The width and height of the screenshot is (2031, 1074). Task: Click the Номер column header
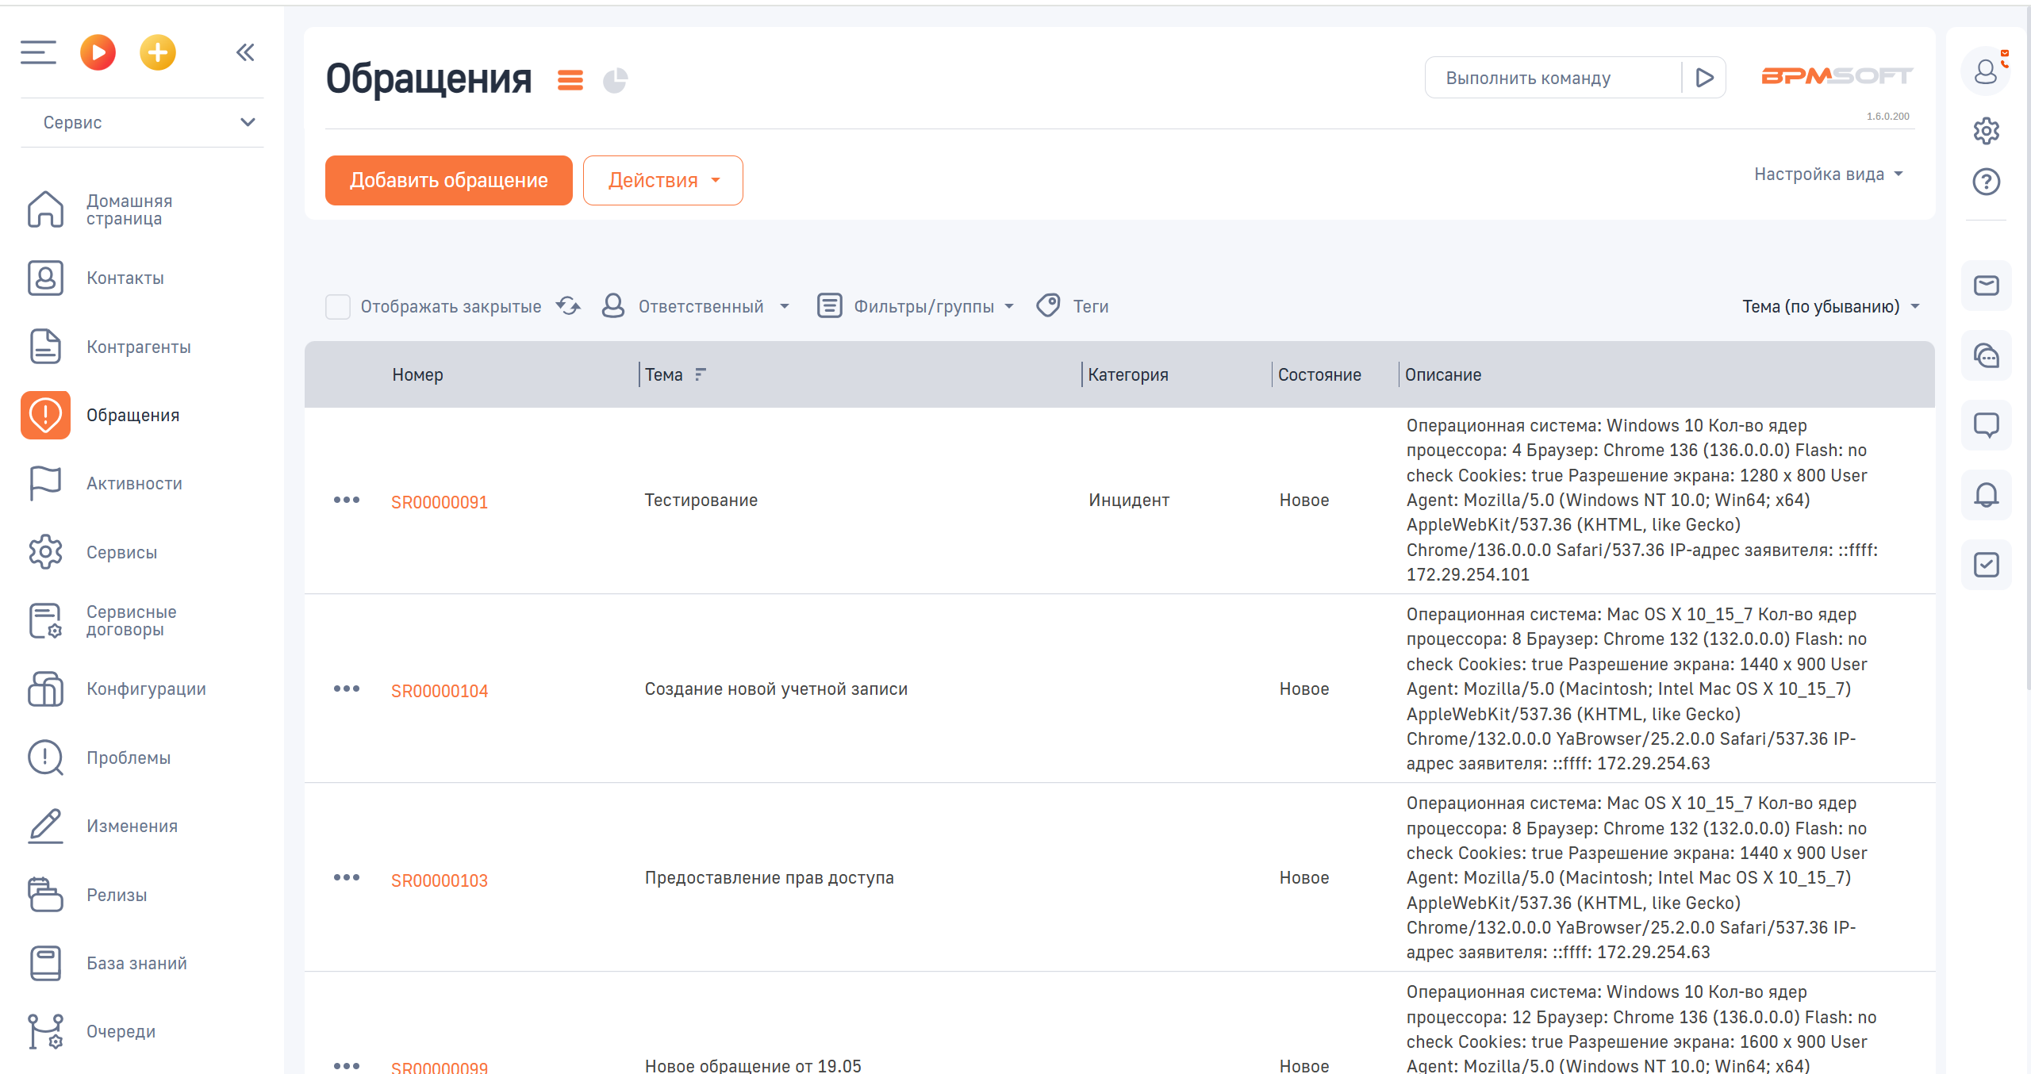pos(417,374)
